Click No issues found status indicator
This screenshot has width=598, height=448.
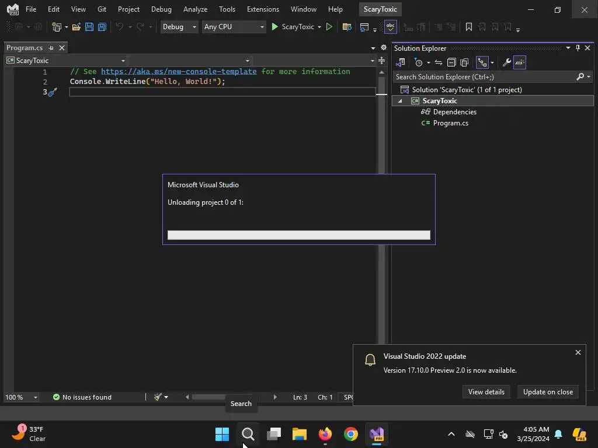click(82, 397)
